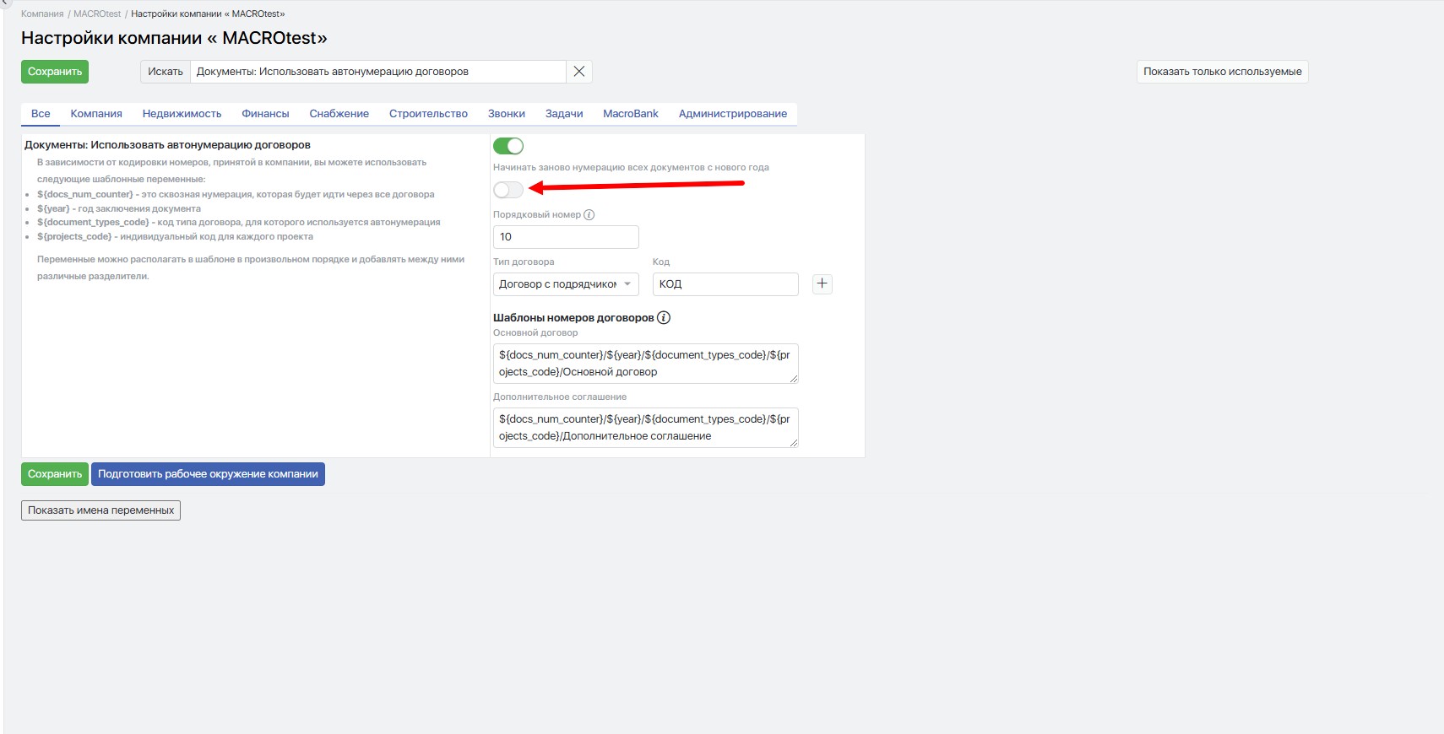
Task: Click Показать имена переменных button
Action: pos(100,510)
